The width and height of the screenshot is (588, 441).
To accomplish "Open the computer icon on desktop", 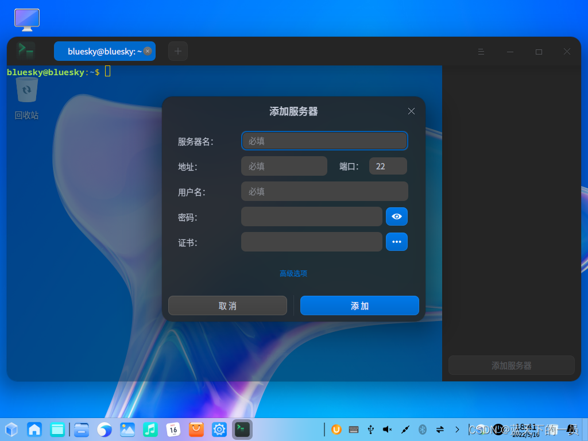I will (27, 20).
